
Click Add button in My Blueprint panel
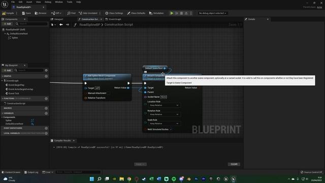[x=7, y=70]
